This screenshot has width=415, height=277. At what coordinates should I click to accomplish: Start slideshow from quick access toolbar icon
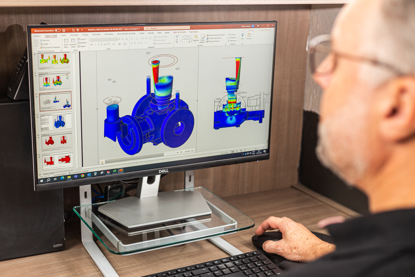coord(78,30)
